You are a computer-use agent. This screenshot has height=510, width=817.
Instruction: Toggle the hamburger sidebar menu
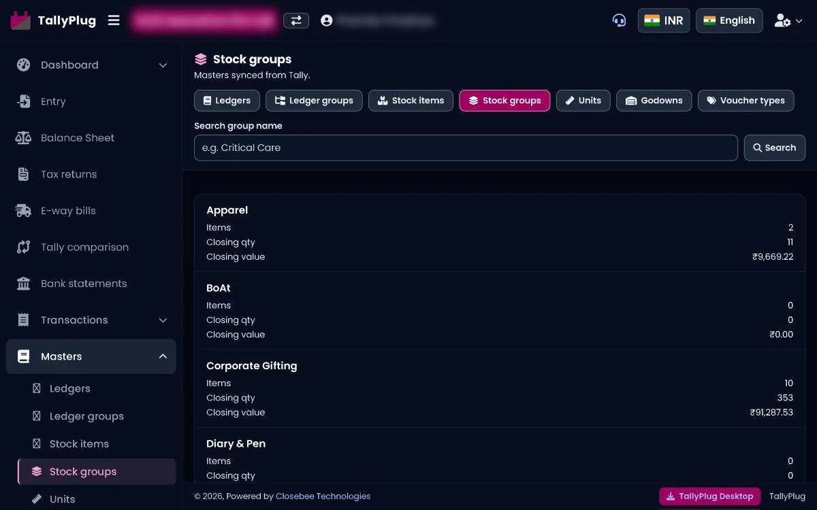pos(114,20)
